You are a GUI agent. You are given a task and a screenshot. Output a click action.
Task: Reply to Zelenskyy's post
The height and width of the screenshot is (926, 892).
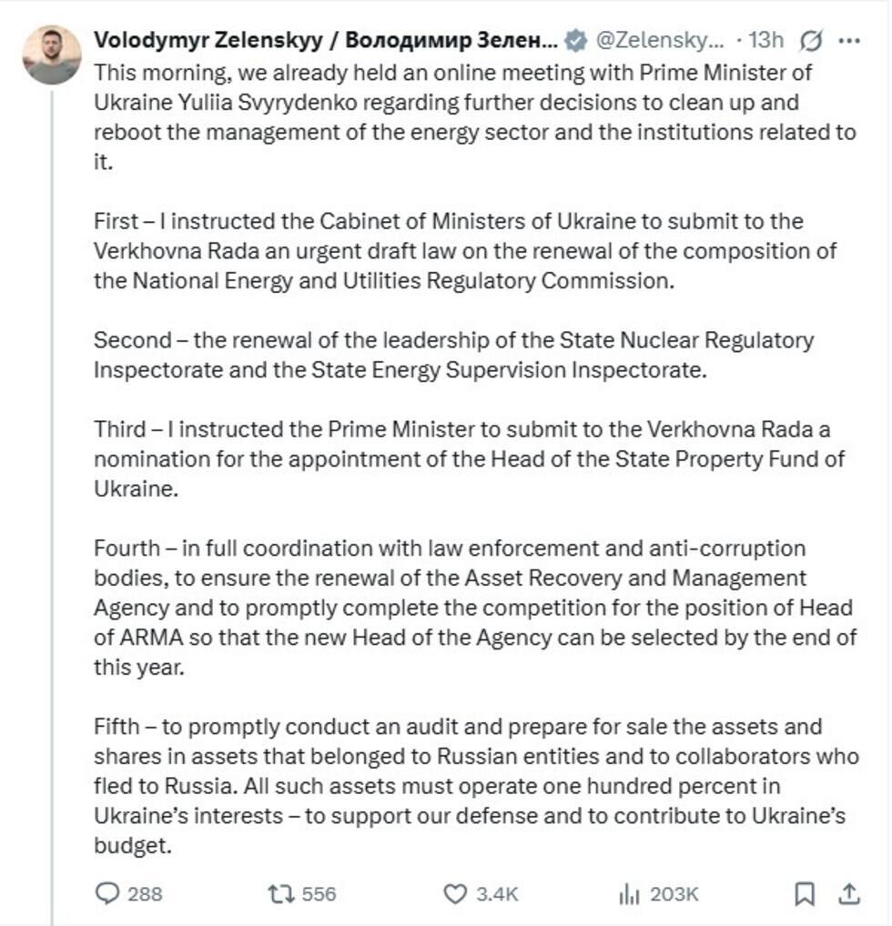point(109,895)
